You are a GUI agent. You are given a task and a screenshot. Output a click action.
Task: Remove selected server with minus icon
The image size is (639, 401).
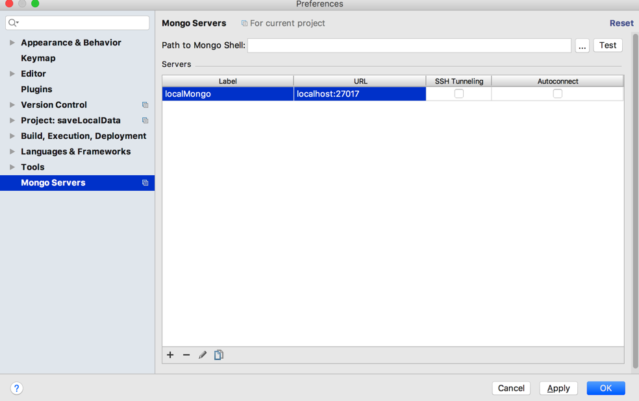tap(186, 355)
